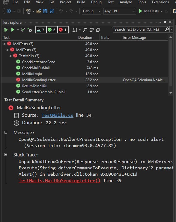Select the SendLetterFromMailRuMail test
This screenshot has height=222, width=176.
click(43, 92)
